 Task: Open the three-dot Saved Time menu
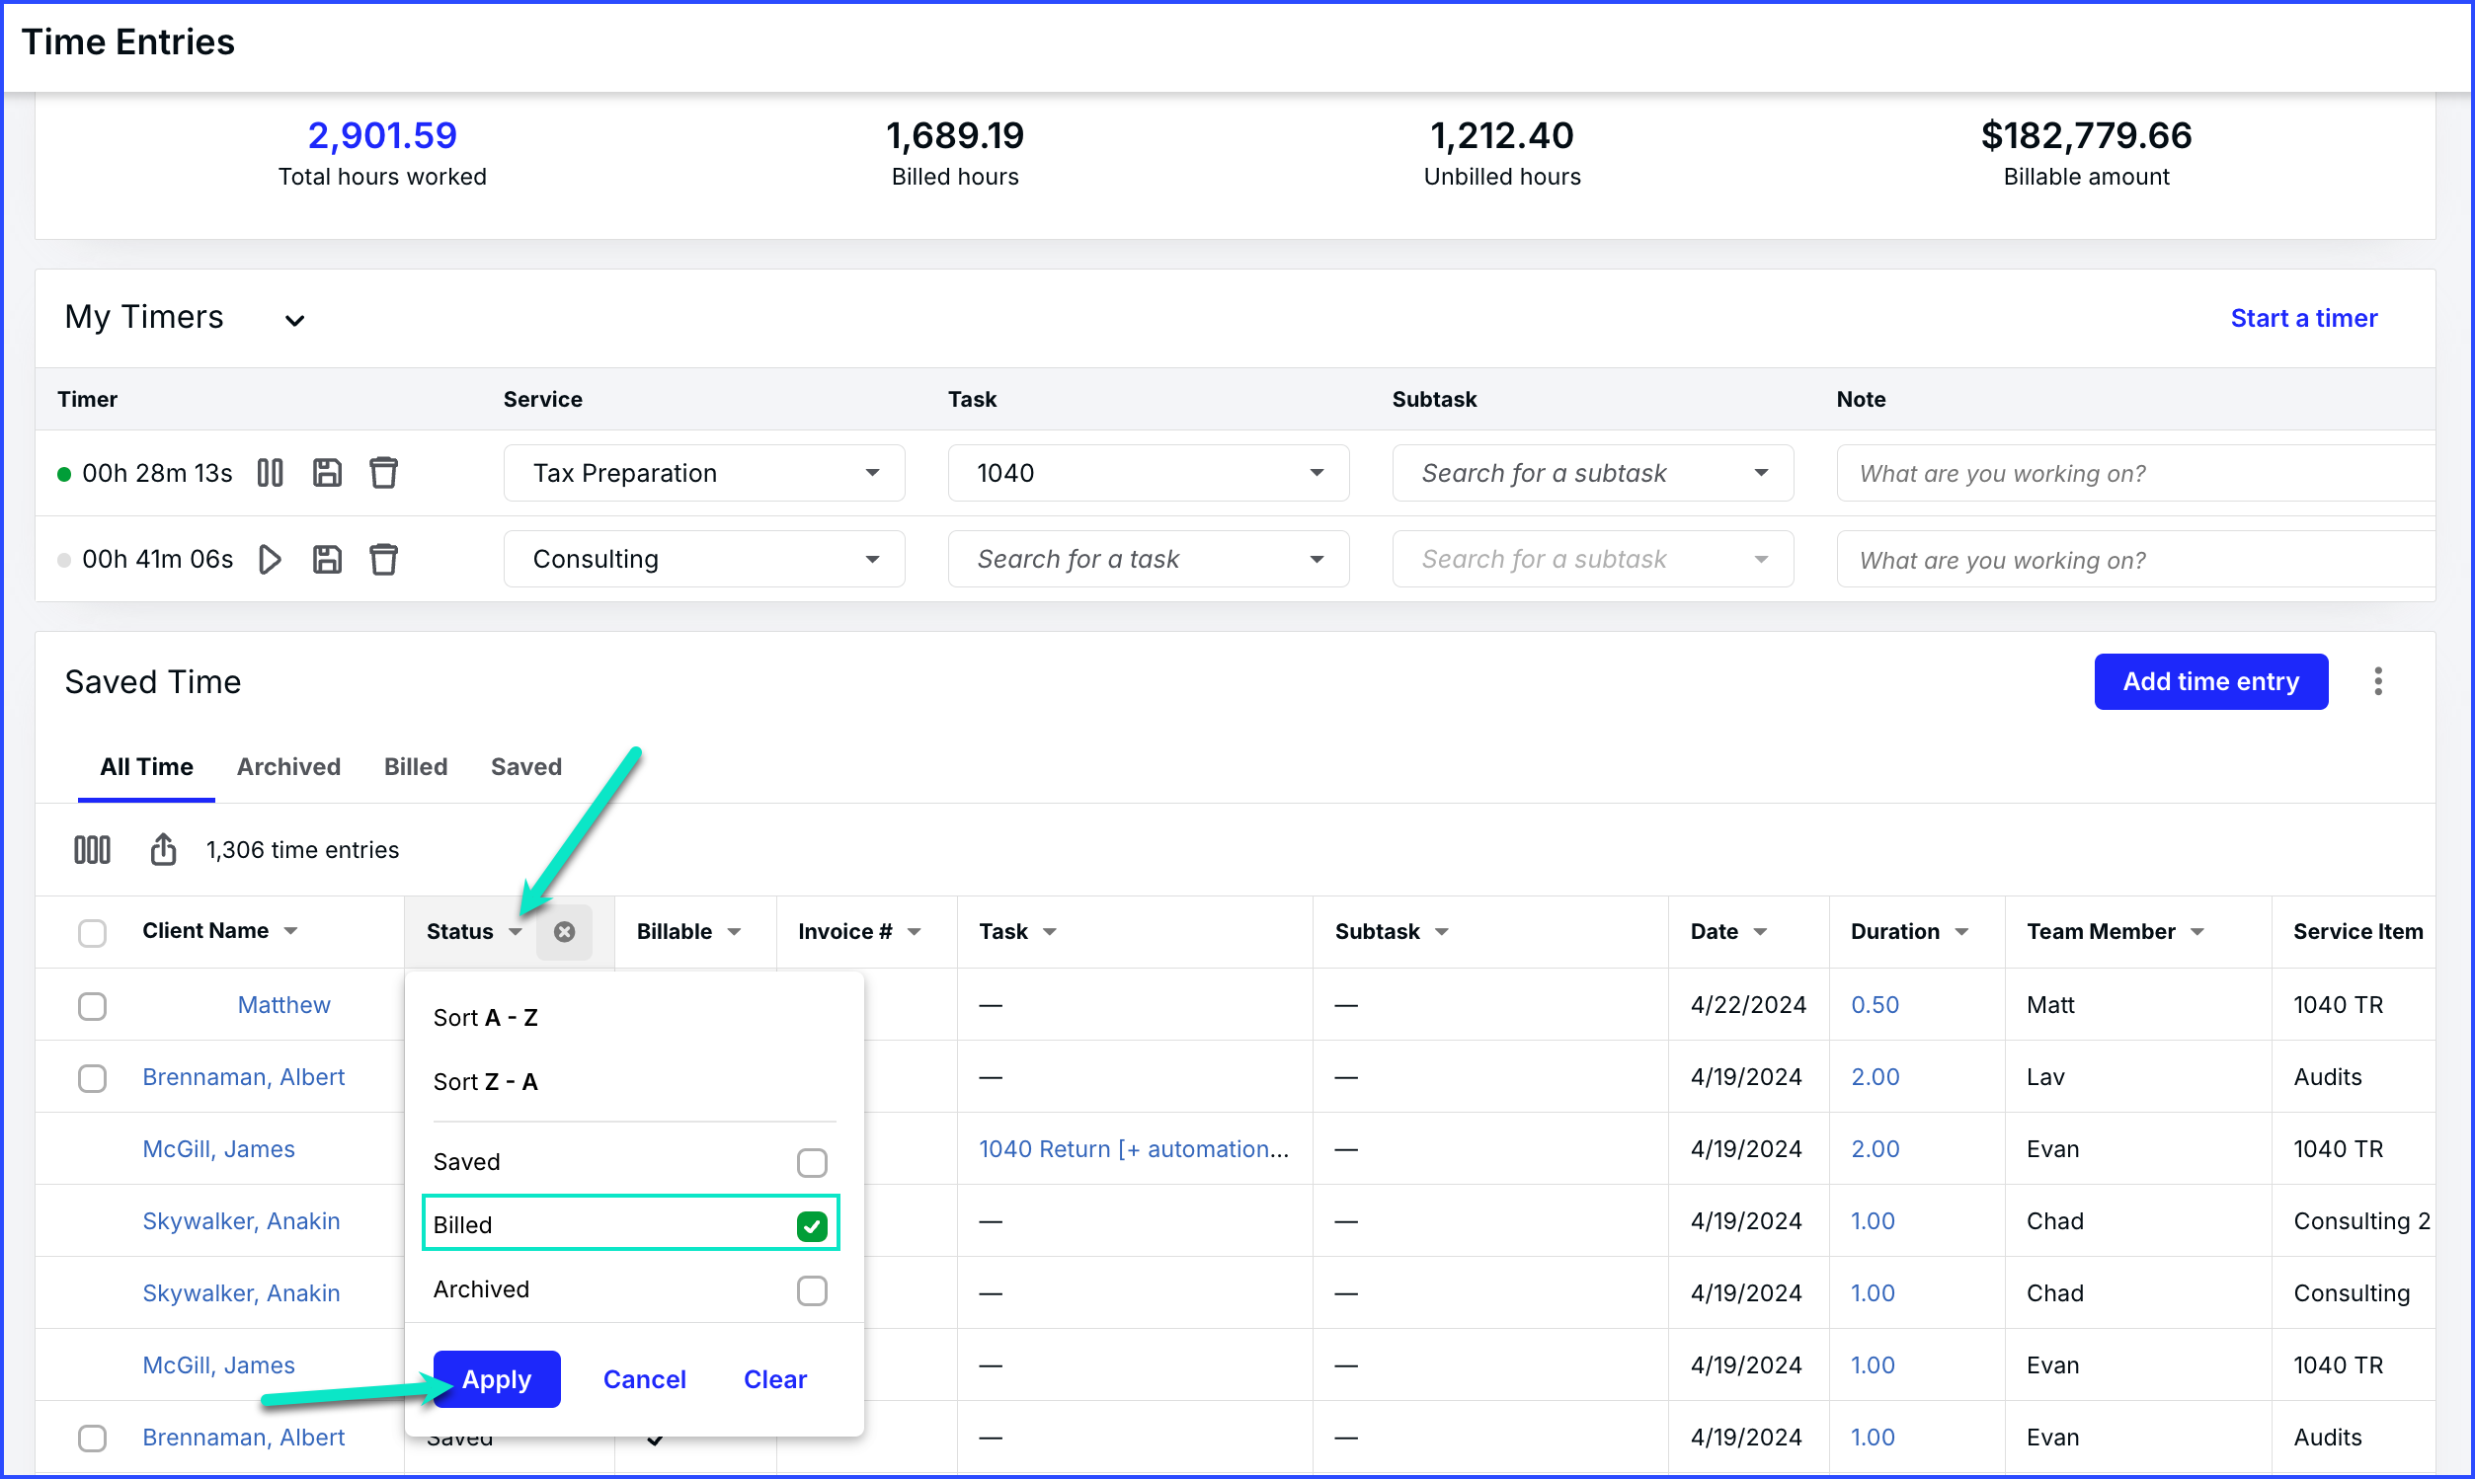pos(2377,681)
